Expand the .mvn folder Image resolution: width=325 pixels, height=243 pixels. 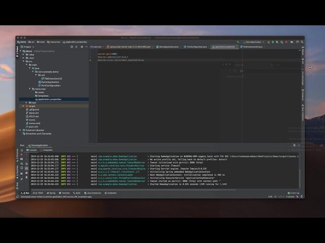pyautogui.click(x=23, y=58)
